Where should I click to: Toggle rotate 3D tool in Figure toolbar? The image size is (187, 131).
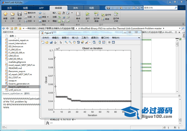pos(78,42)
